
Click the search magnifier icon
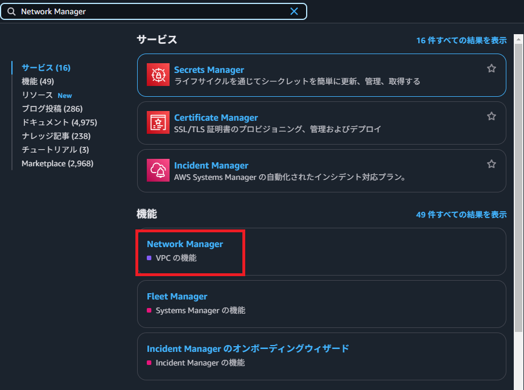point(11,11)
